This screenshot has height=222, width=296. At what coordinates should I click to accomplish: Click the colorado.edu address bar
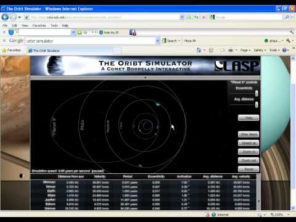(102, 17)
